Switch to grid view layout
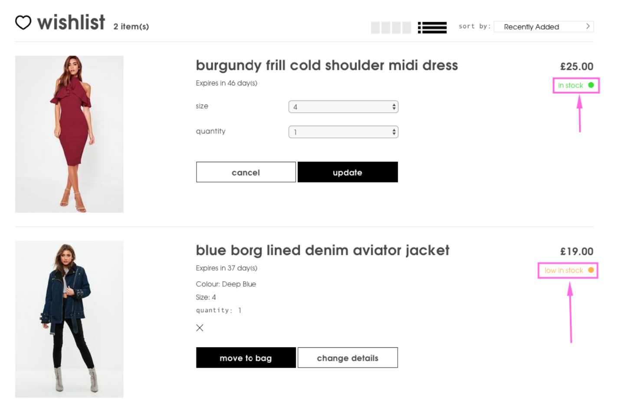This screenshot has width=621, height=405. (391, 27)
